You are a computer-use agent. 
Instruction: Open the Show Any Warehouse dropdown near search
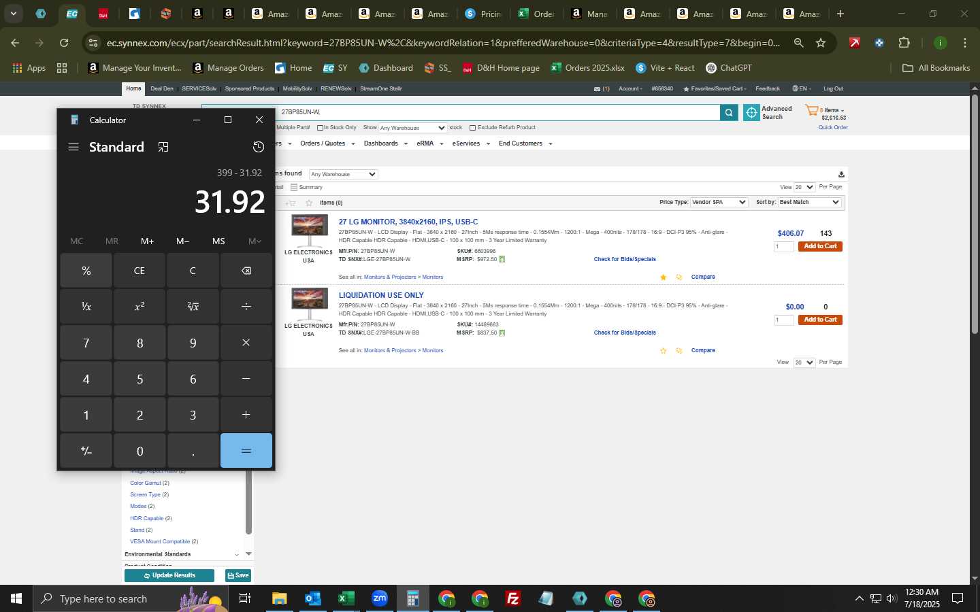click(412, 128)
